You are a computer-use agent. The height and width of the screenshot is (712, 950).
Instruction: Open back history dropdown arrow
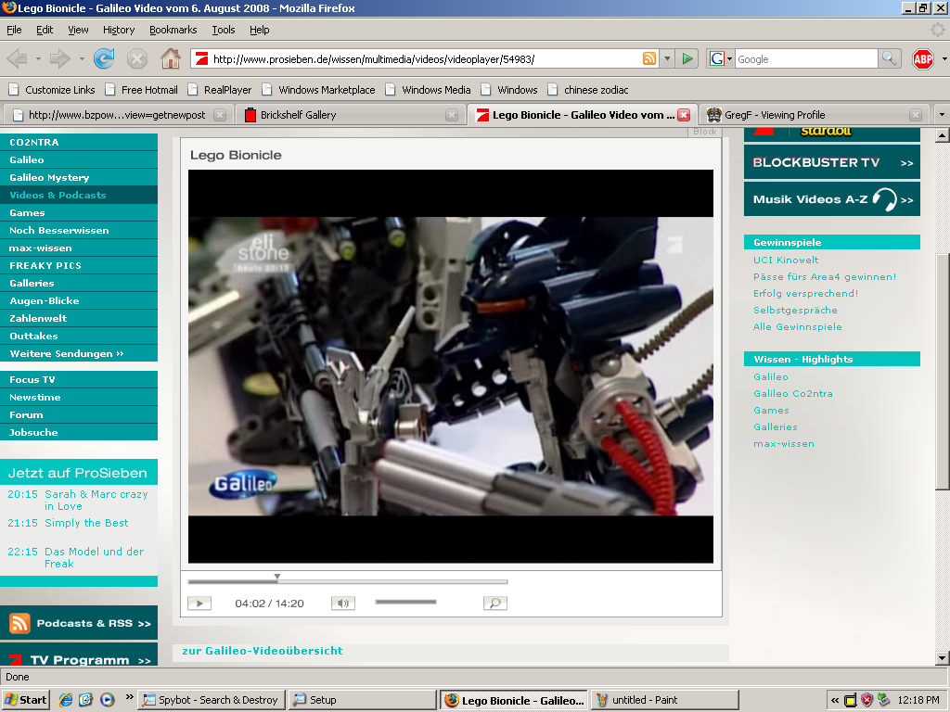pyautogui.click(x=38, y=58)
